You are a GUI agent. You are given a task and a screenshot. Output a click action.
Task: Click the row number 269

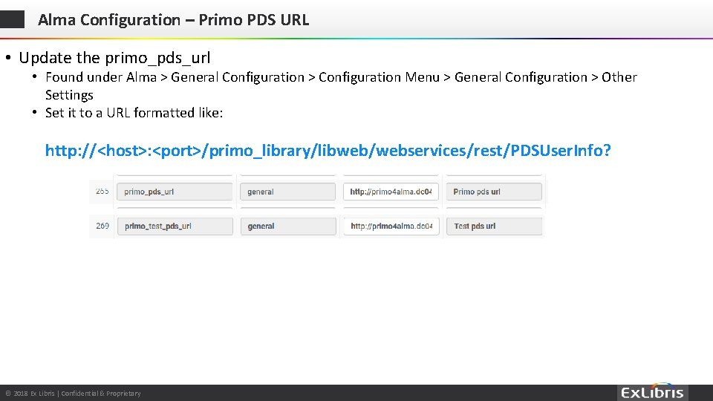102,226
